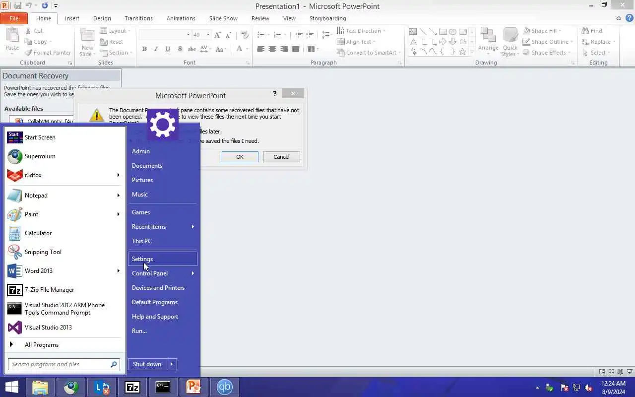Expand the Paint jump list arrow
Screen dimensions: 635x397
click(118, 214)
